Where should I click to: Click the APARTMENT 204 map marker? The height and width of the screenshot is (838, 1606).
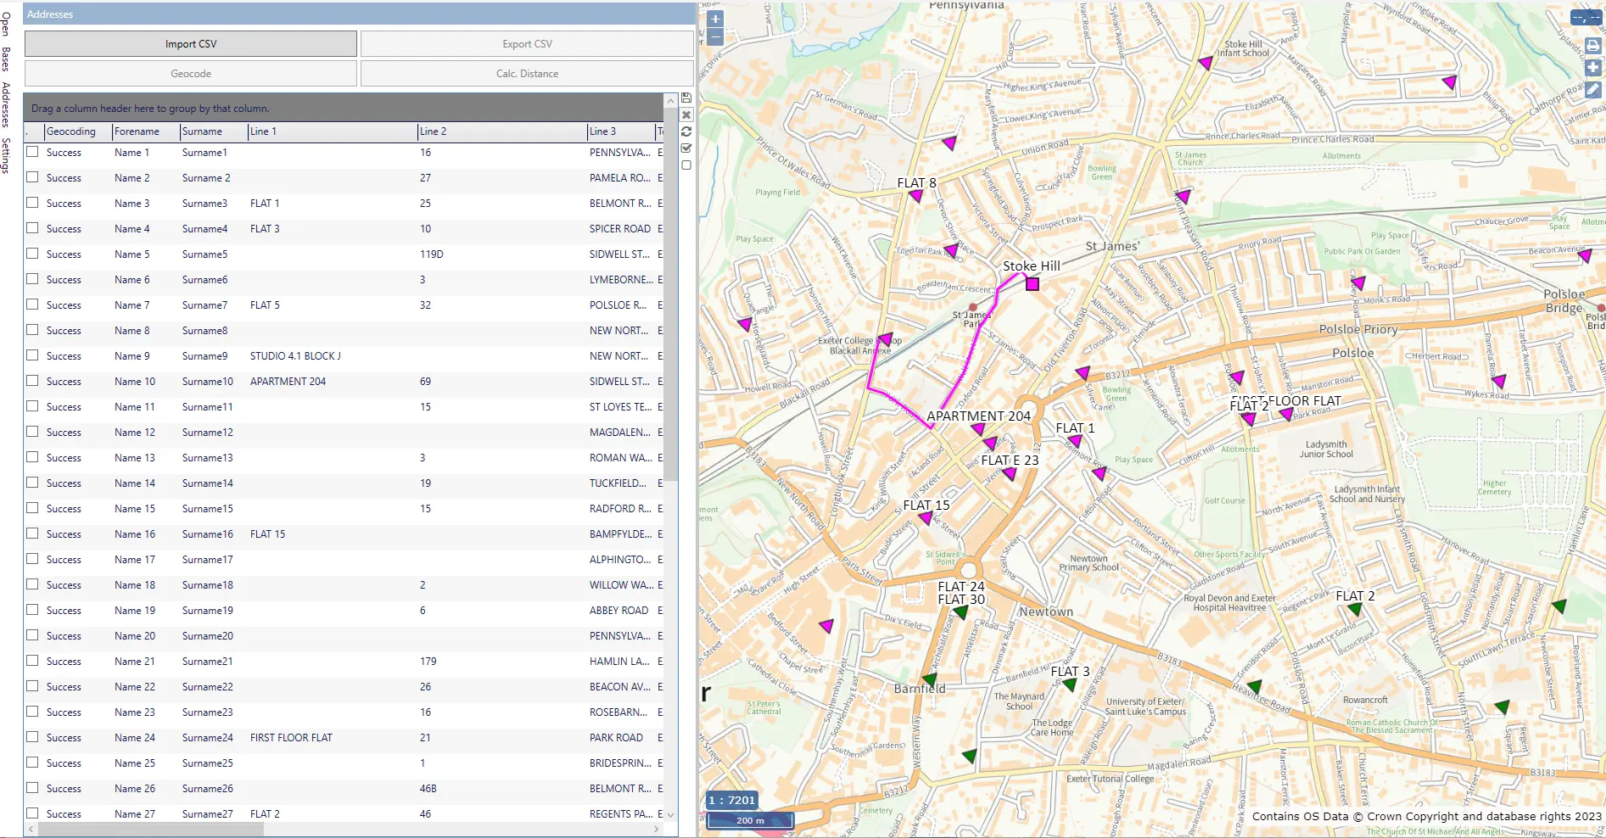(x=978, y=428)
